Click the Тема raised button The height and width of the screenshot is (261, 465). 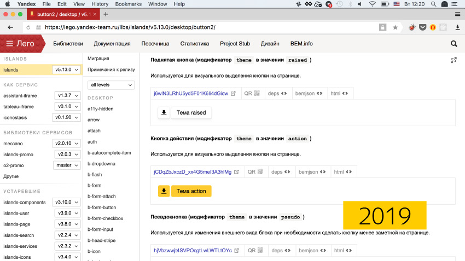pyautogui.click(x=191, y=112)
